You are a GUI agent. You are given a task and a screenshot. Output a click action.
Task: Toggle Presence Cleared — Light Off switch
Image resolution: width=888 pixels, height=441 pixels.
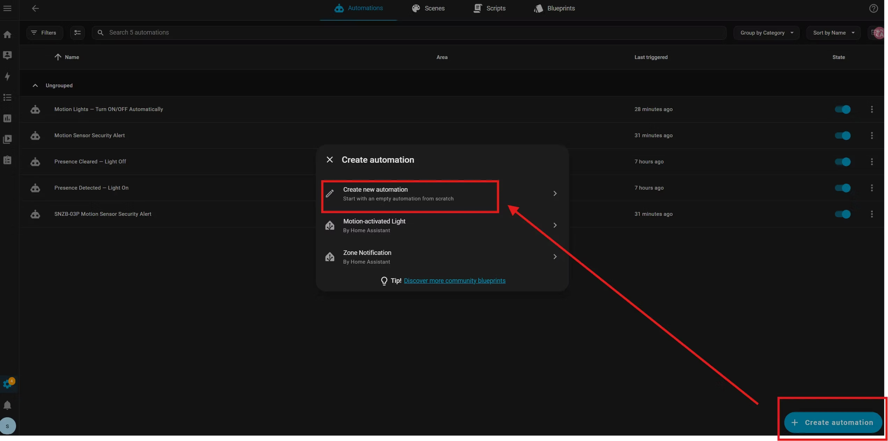(843, 162)
